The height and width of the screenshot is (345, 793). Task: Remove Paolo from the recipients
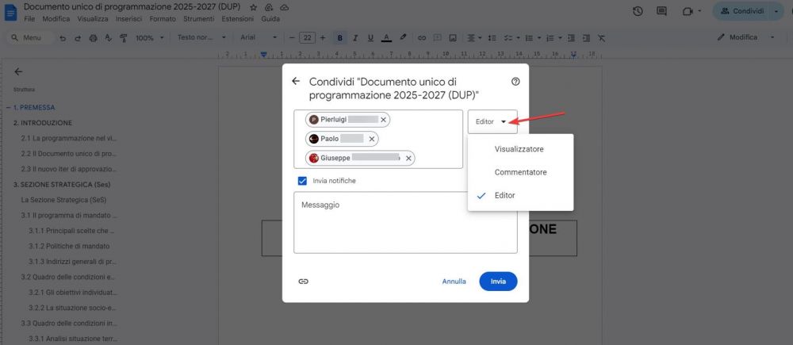coord(372,139)
